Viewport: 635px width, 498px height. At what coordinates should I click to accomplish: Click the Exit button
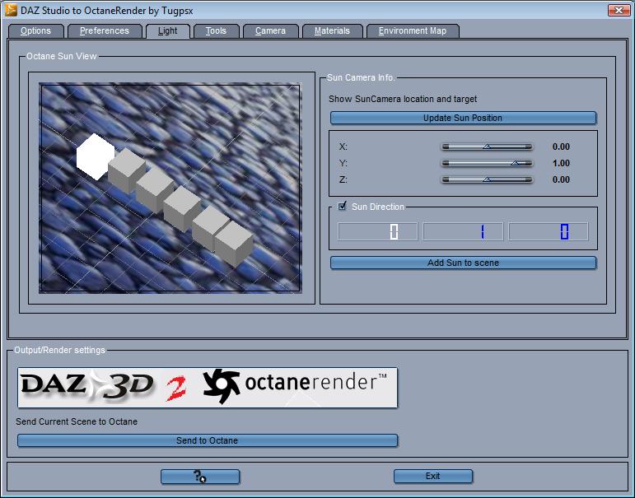pos(433,476)
